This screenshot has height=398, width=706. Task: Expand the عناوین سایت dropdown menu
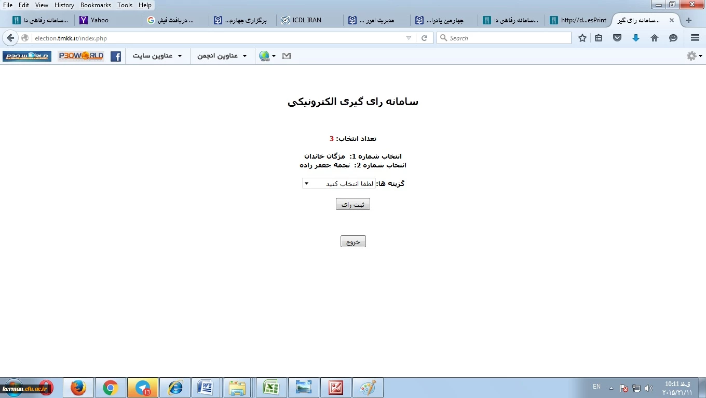pyautogui.click(x=157, y=56)
